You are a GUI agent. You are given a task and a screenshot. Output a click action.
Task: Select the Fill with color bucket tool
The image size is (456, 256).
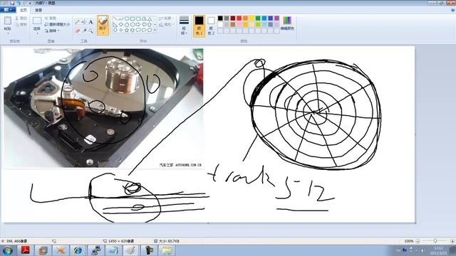pyautogui.click(x=84, y=22)
